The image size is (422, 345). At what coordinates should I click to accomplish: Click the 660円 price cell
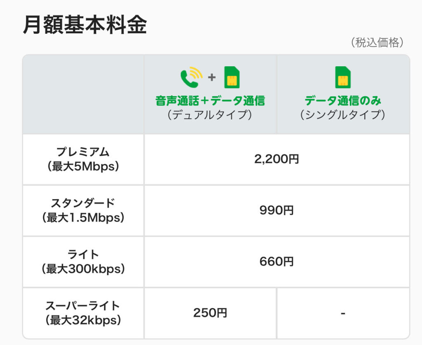coord(277,261)
